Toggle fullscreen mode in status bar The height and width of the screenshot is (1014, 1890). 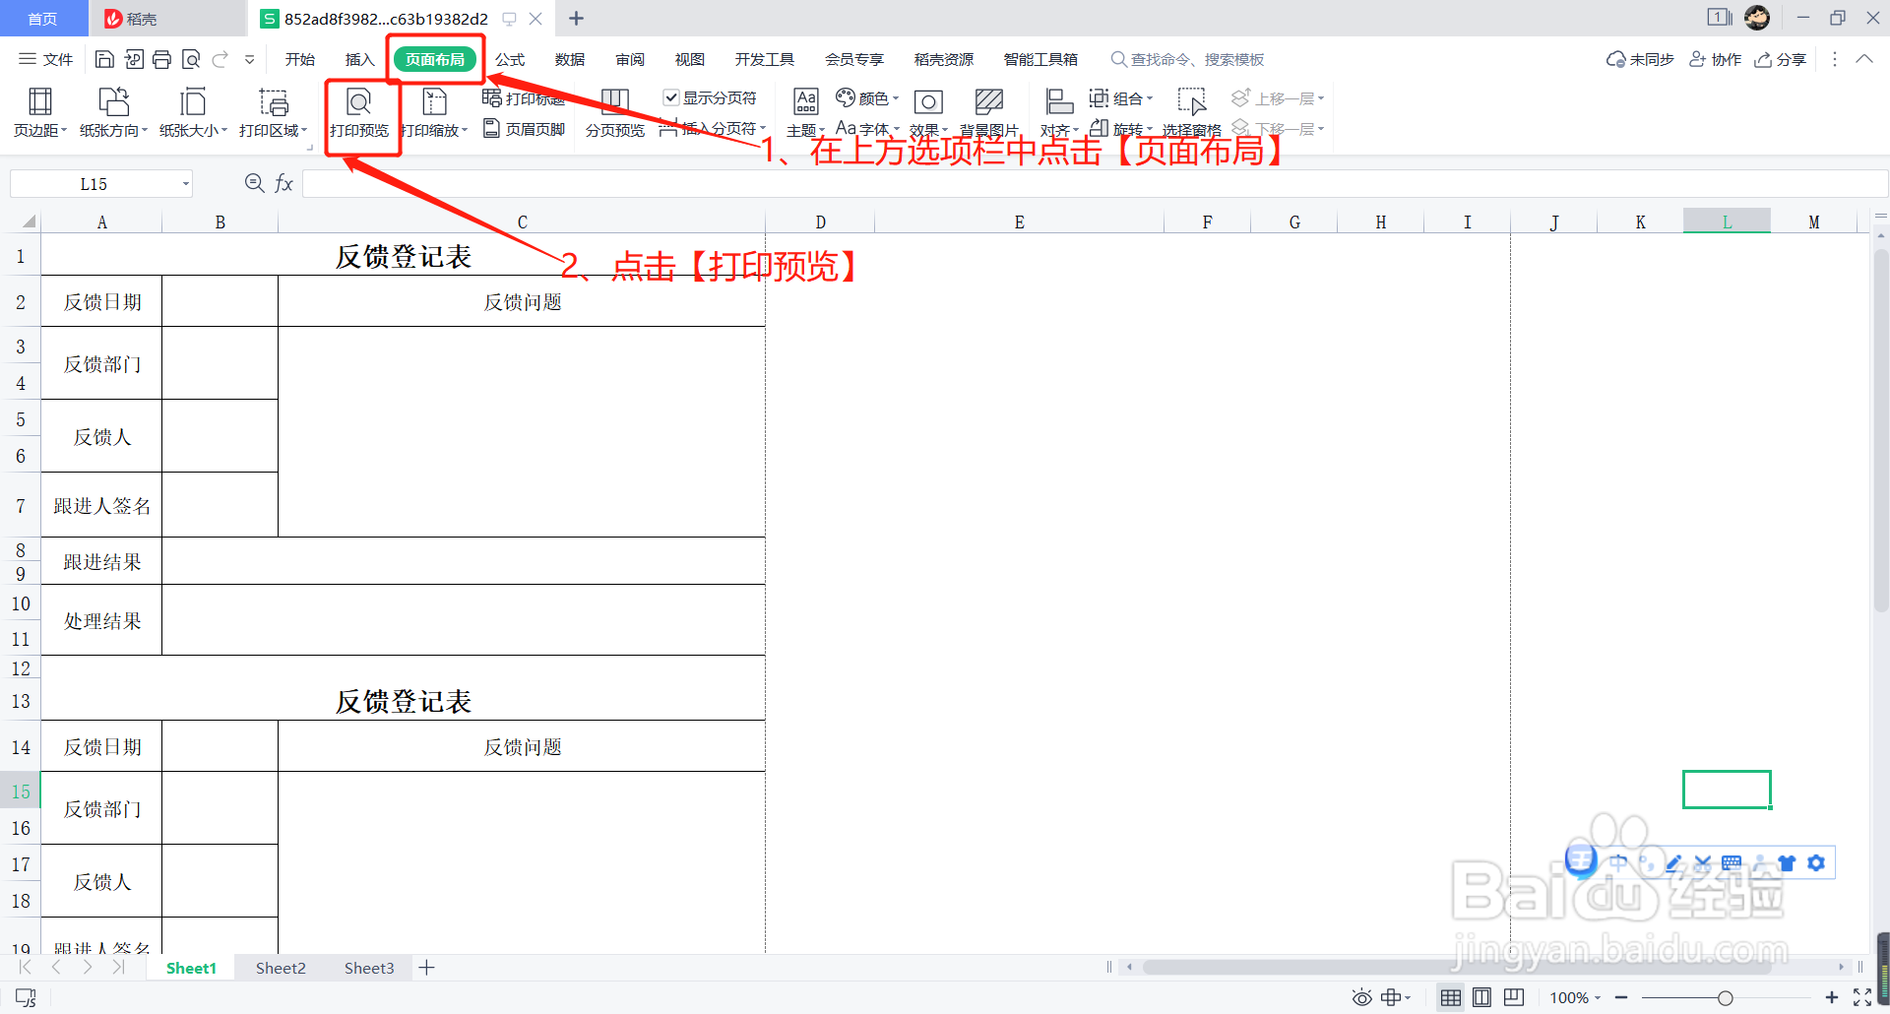click(x=1862, y=997)
